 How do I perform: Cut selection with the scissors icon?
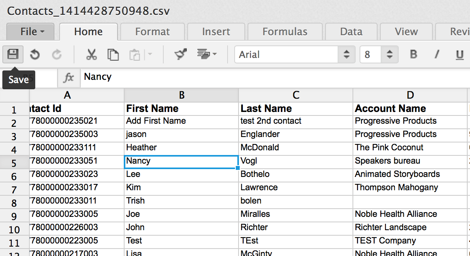pos(91,54)
